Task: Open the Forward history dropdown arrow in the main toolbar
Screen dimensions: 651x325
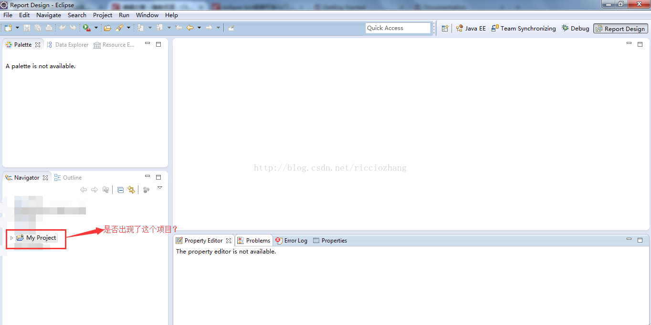Action: (x=218, y=28)
